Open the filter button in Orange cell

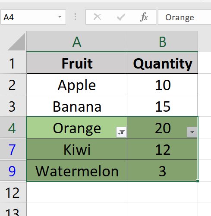click(x=121, y=132)
